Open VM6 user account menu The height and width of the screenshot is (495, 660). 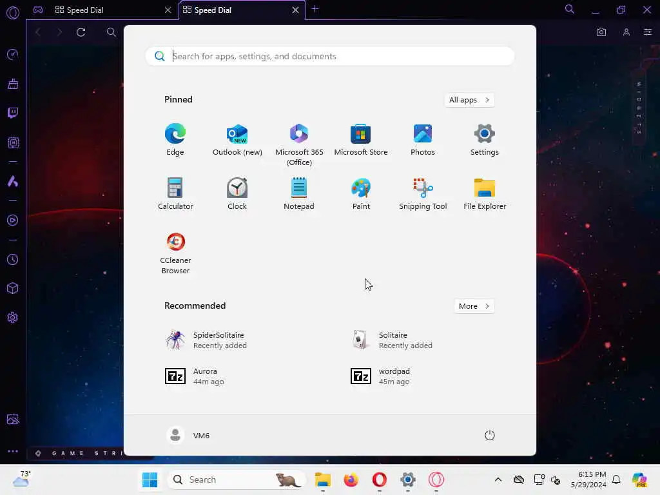(188, 435)
